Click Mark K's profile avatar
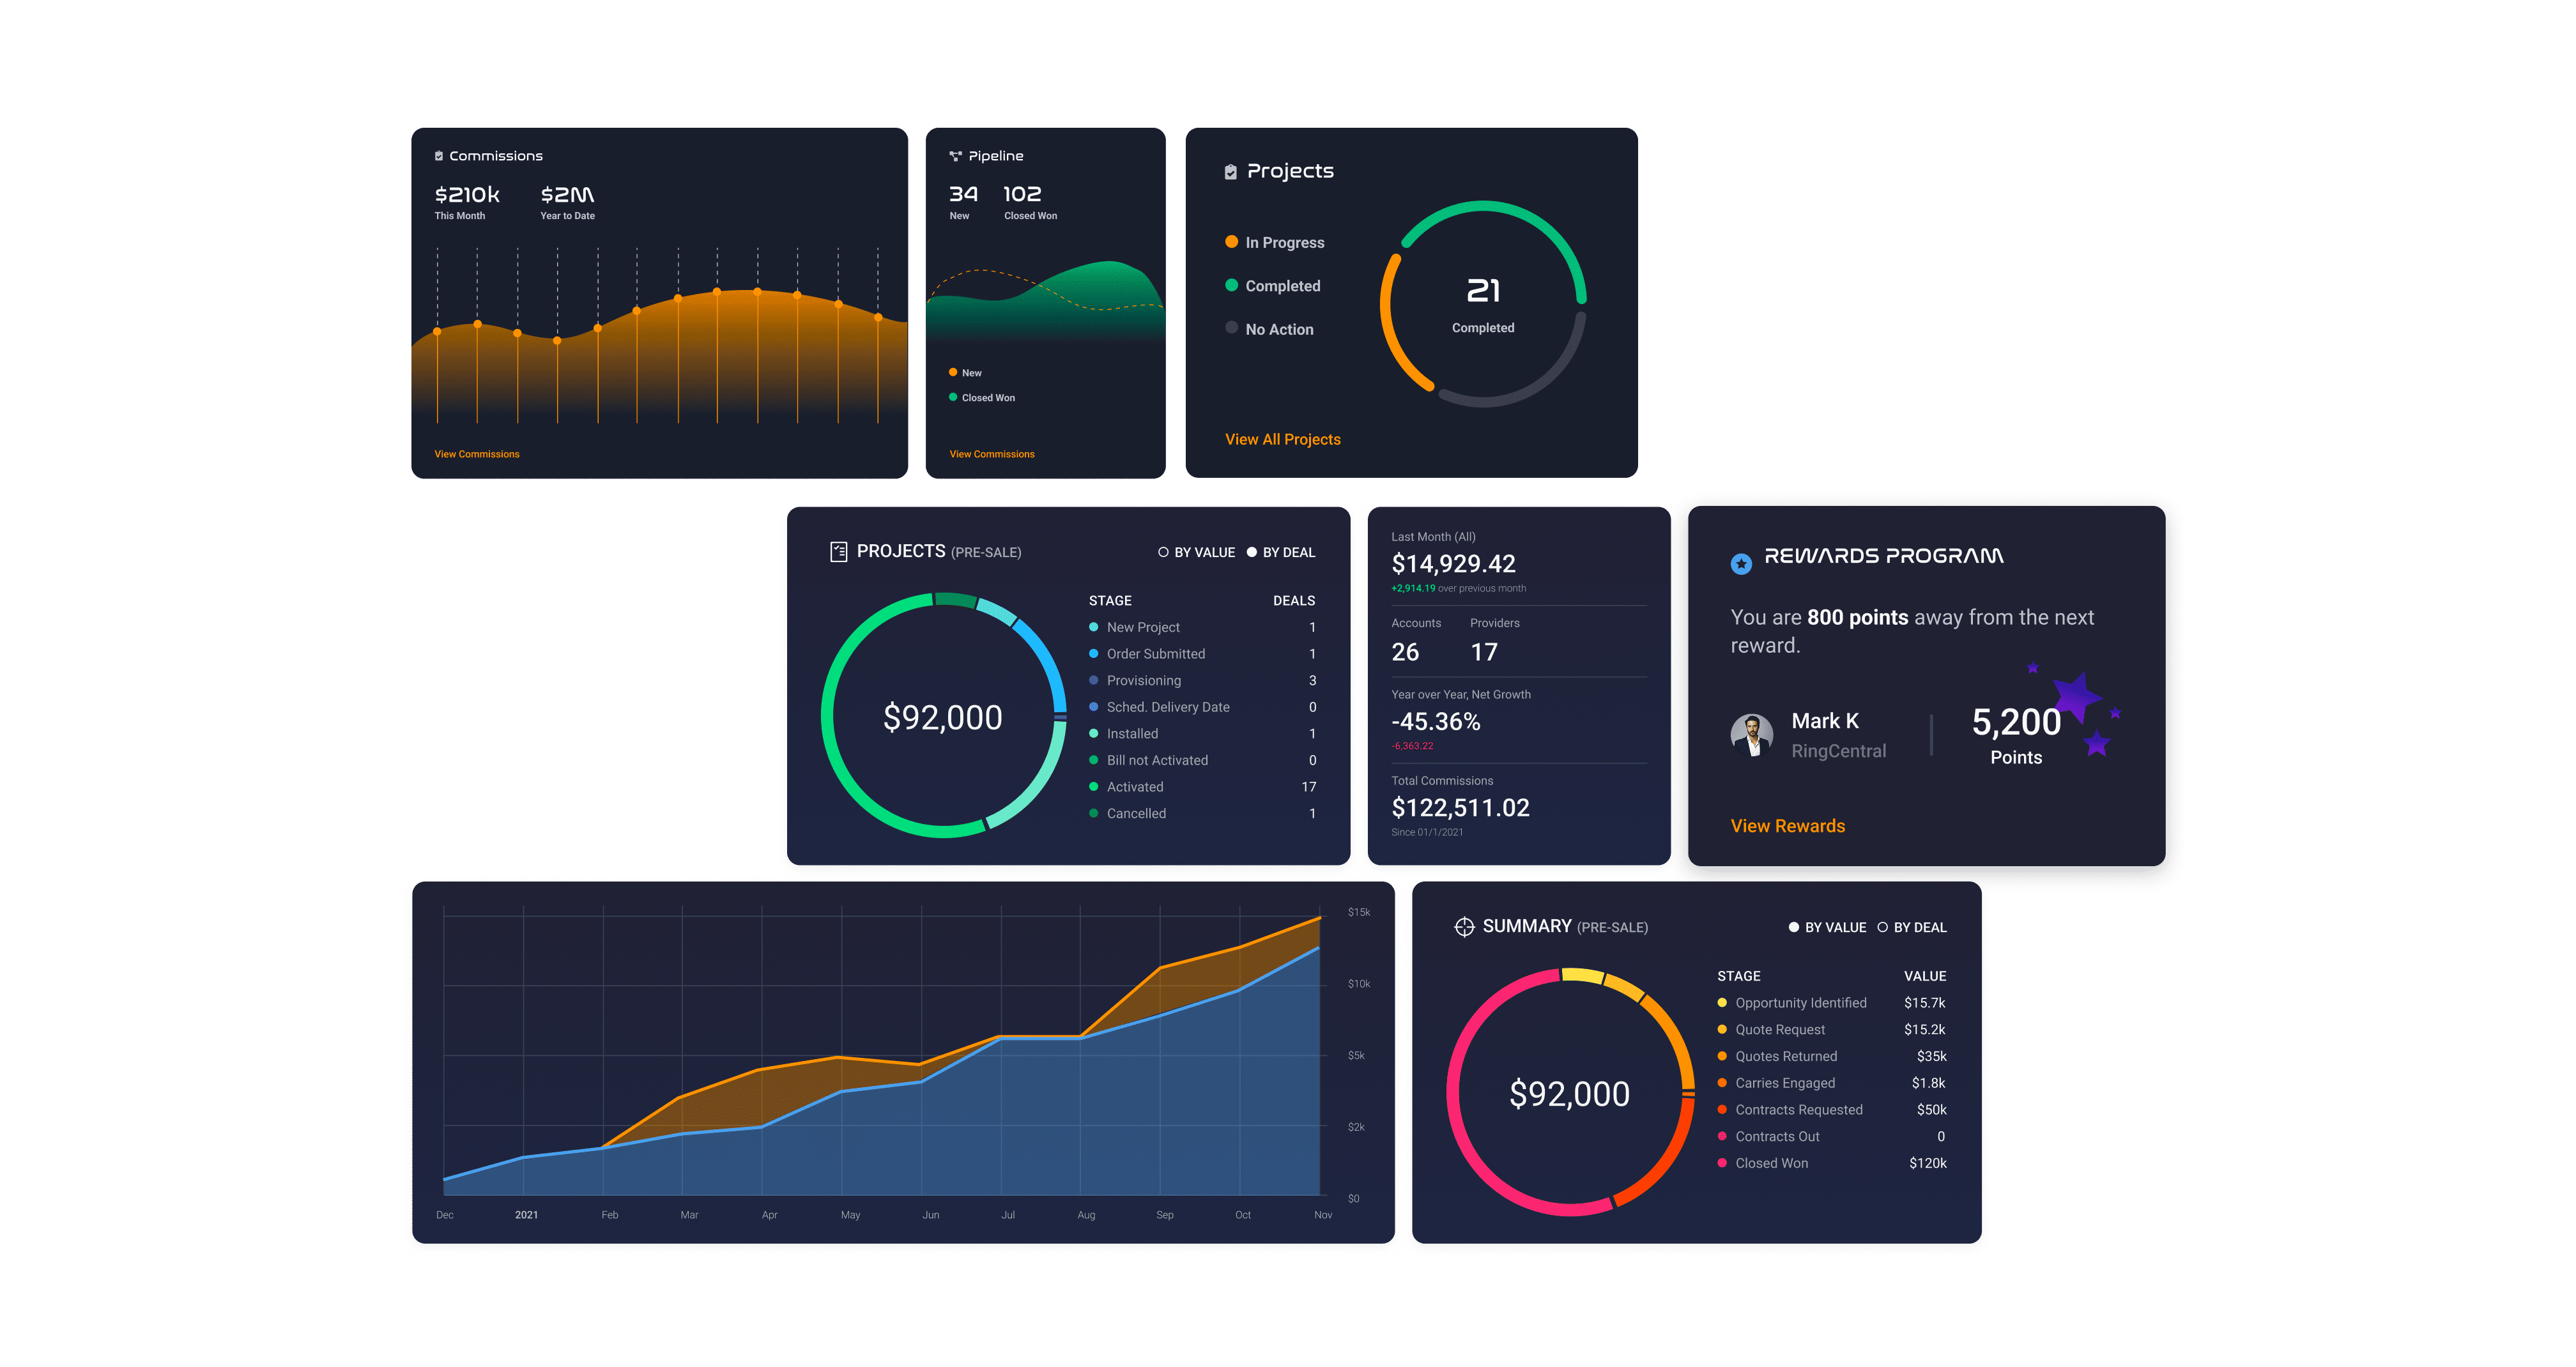 (1751, 735)
